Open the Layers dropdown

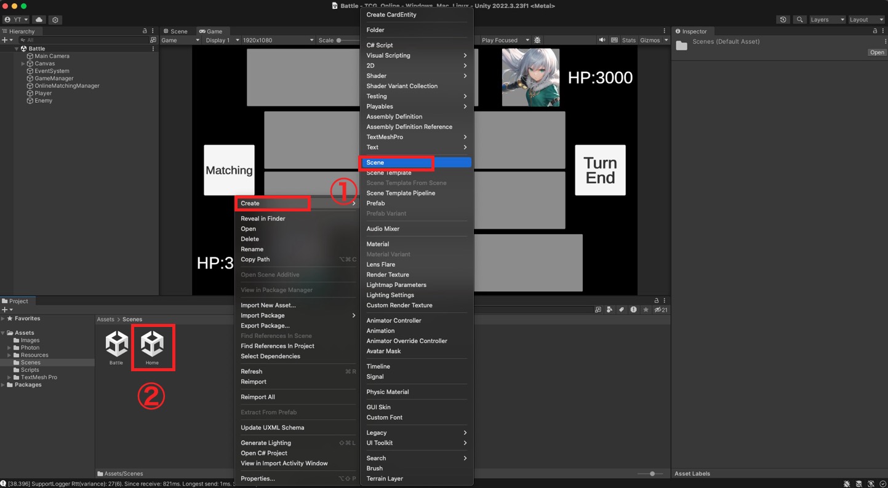click(826, 20)
